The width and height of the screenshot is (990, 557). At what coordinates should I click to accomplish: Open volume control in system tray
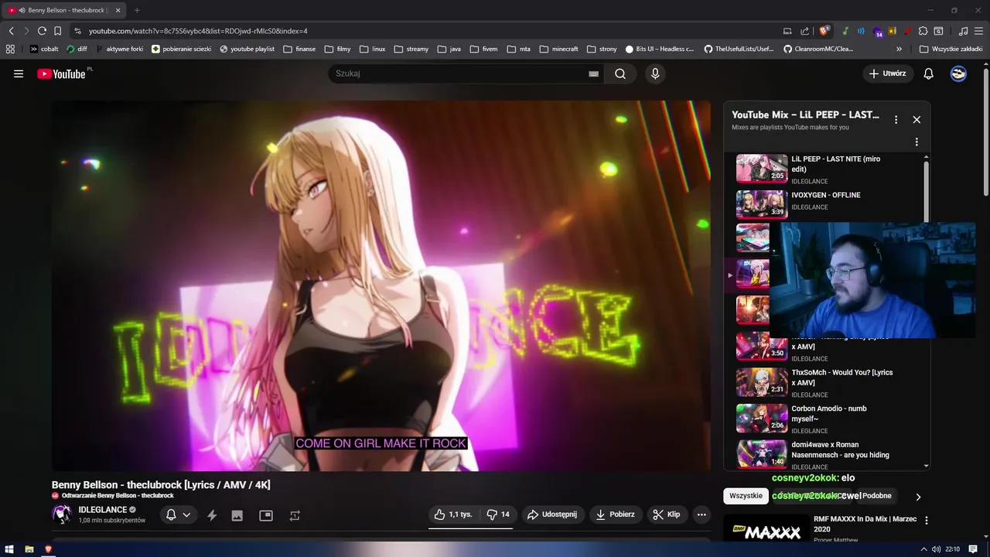[937, 549]
